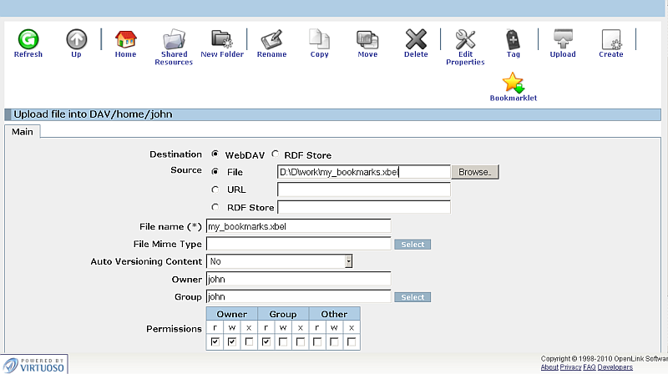Go up one folder level

pos(77,39)
